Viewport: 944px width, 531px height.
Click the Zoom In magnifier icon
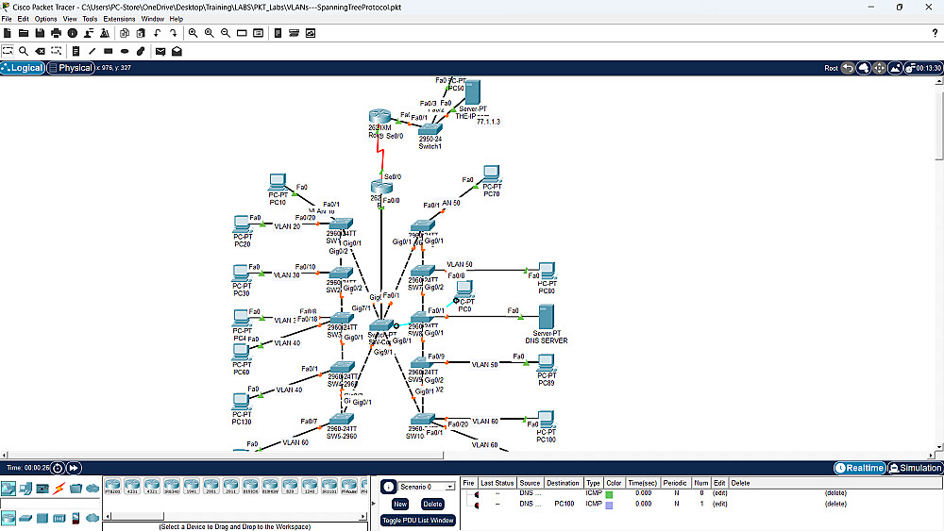(193, 33)
